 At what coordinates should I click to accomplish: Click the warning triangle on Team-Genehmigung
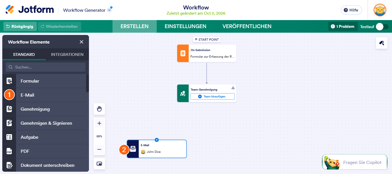click(x=233, y=88)
